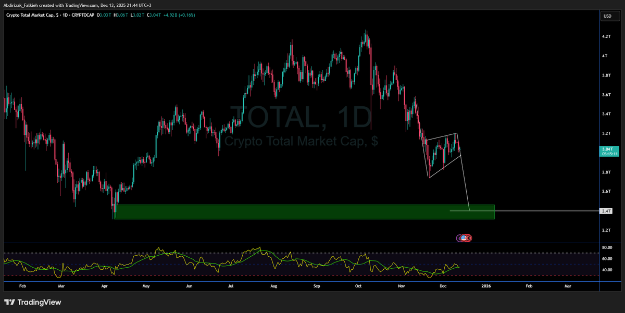The height and width of the screenshot is (313, 625).
Task: Click the Dec label on time axis
Action: [x=442, y=286]
